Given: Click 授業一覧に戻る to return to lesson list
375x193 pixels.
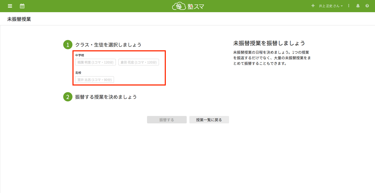Looking at the screenshot, I should 209,120.
